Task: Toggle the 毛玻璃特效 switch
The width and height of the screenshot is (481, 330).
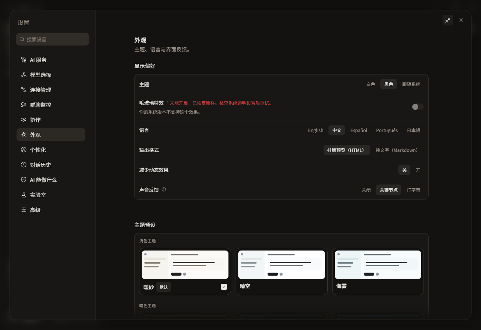Action: [417, 107]
